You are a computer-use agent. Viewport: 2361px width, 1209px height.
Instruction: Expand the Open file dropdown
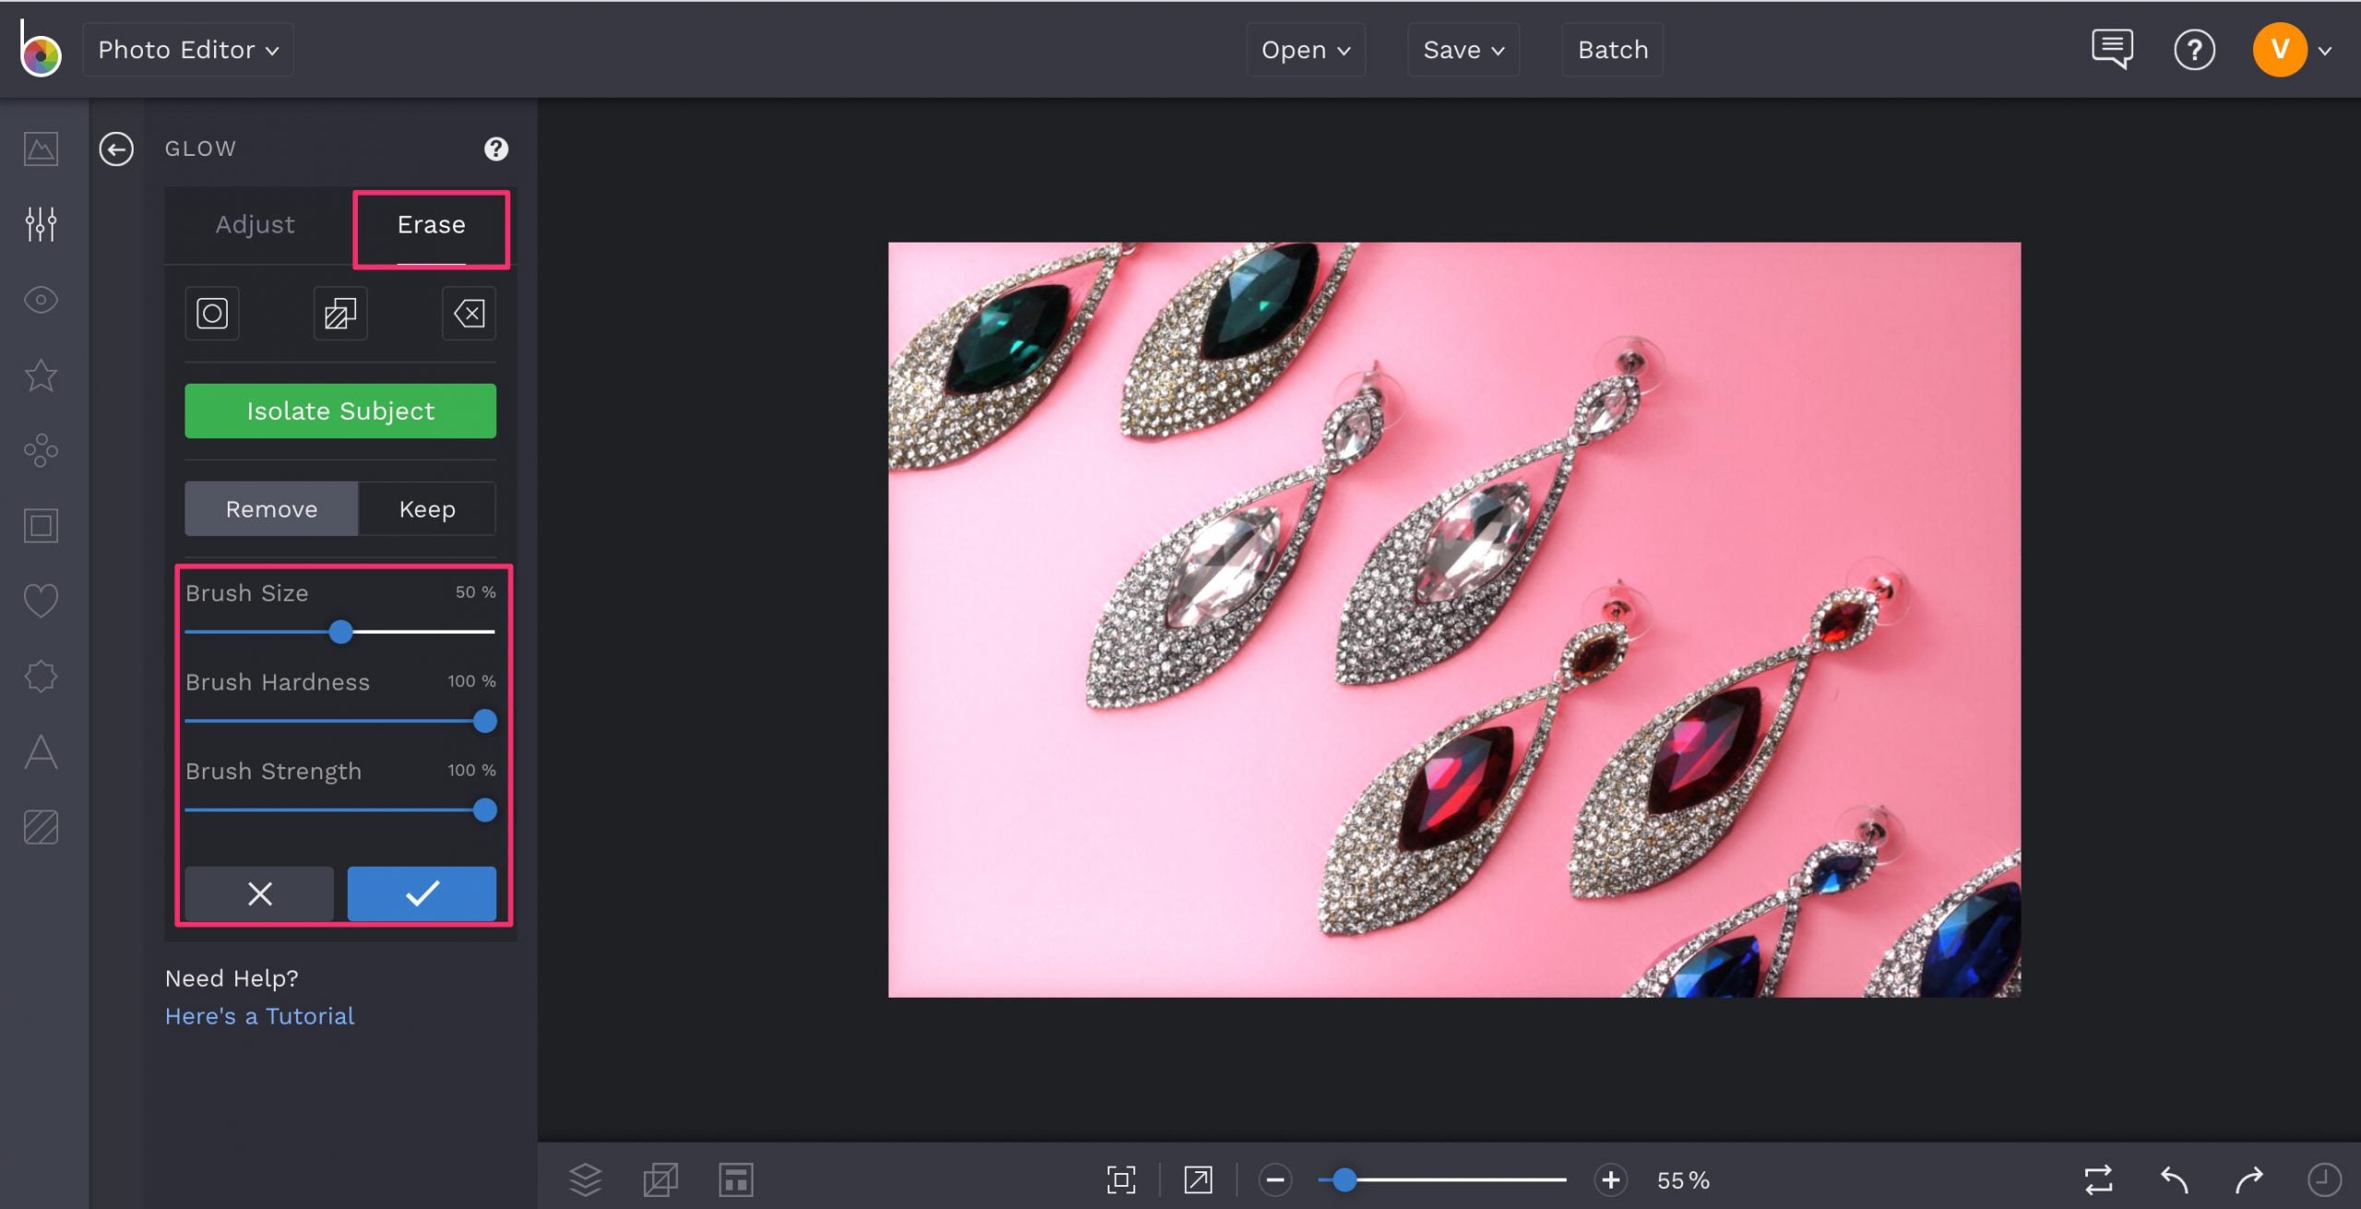coord(1305,50)
